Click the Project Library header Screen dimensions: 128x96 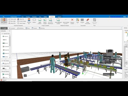(x=5, y=71)
